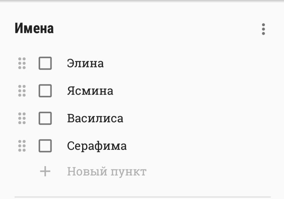Screen dimensions: 284x199
Task: Select the Ясмина list item text
Action: 90,91
